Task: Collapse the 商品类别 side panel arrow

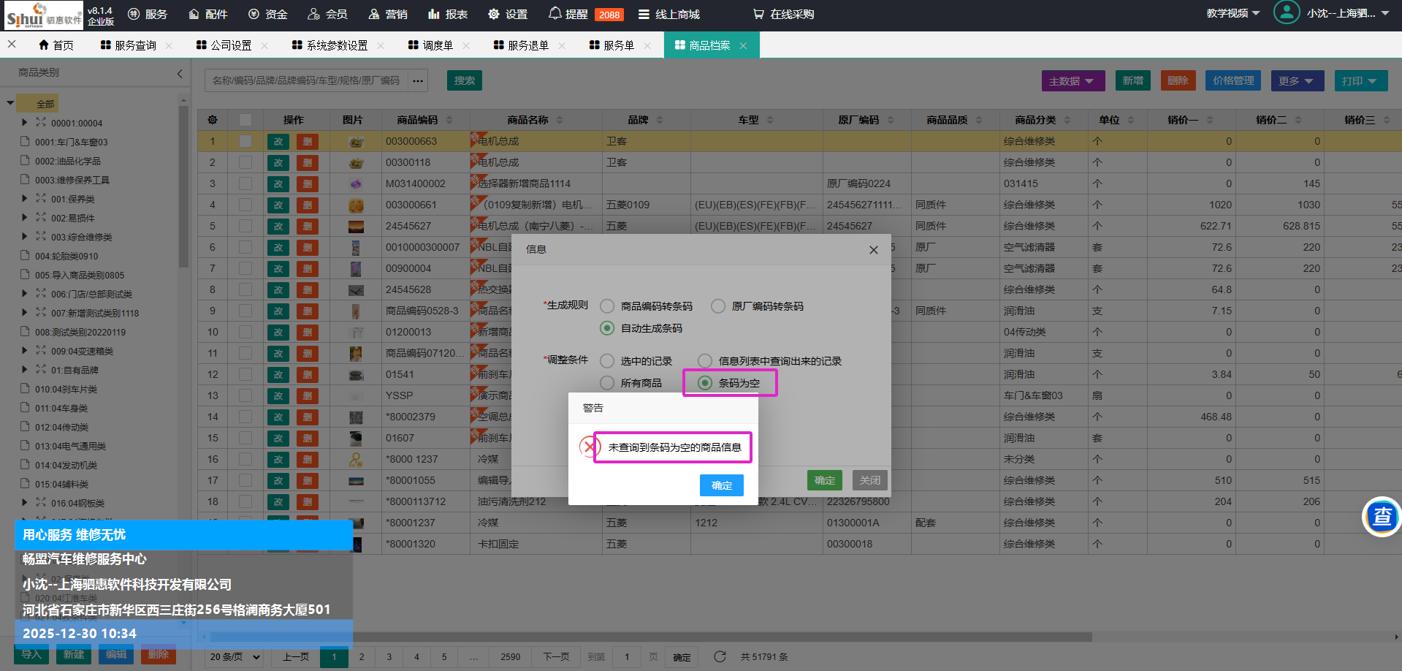Action: 180,73
